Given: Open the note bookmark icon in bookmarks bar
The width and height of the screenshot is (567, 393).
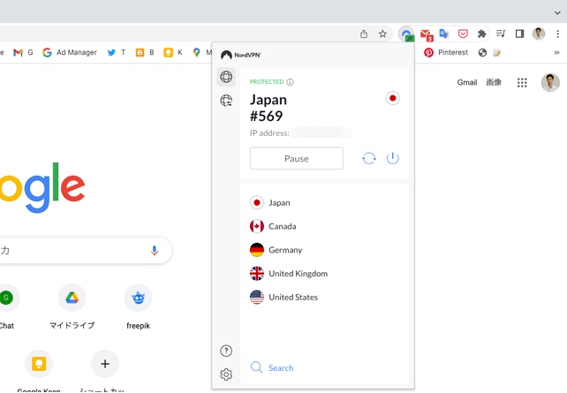Looking at the screenshot, I should (x=497, y=53).
